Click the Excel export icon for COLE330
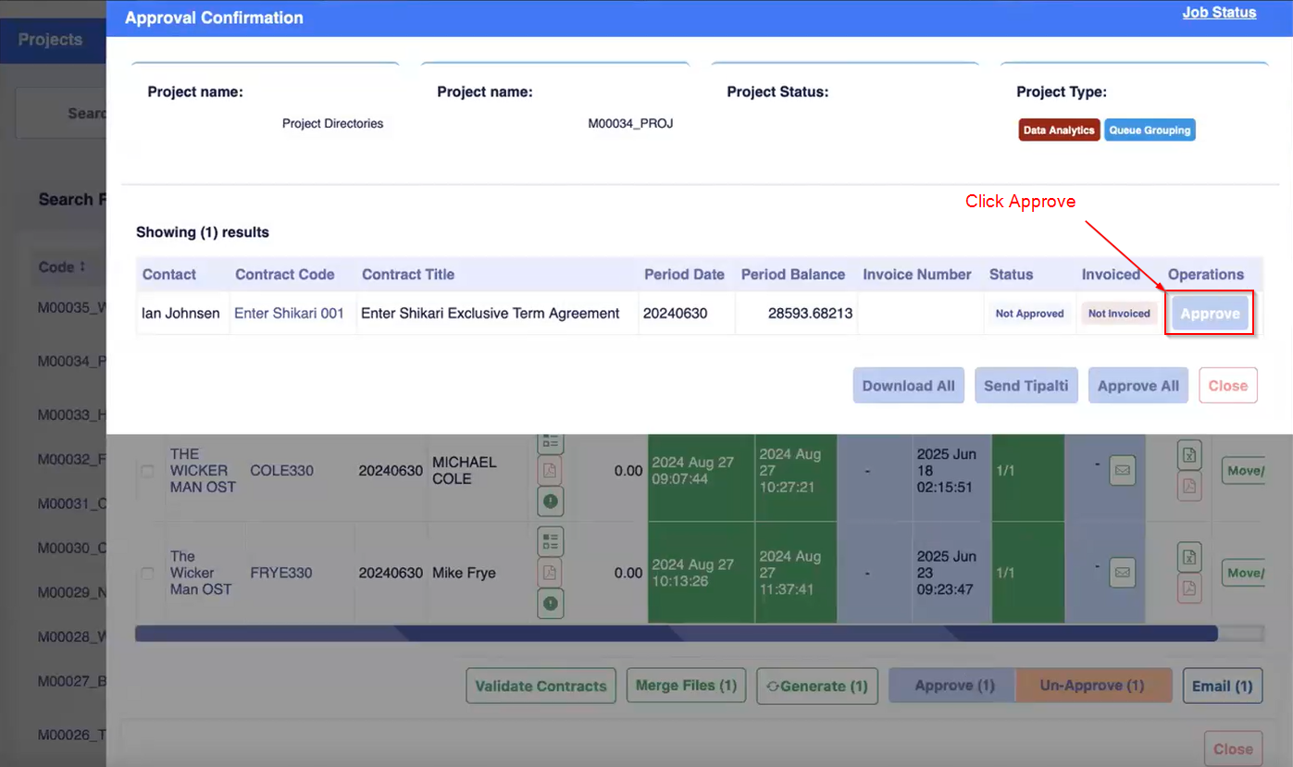Viewport: 1293px width, 767px height. pos(1189,455)
